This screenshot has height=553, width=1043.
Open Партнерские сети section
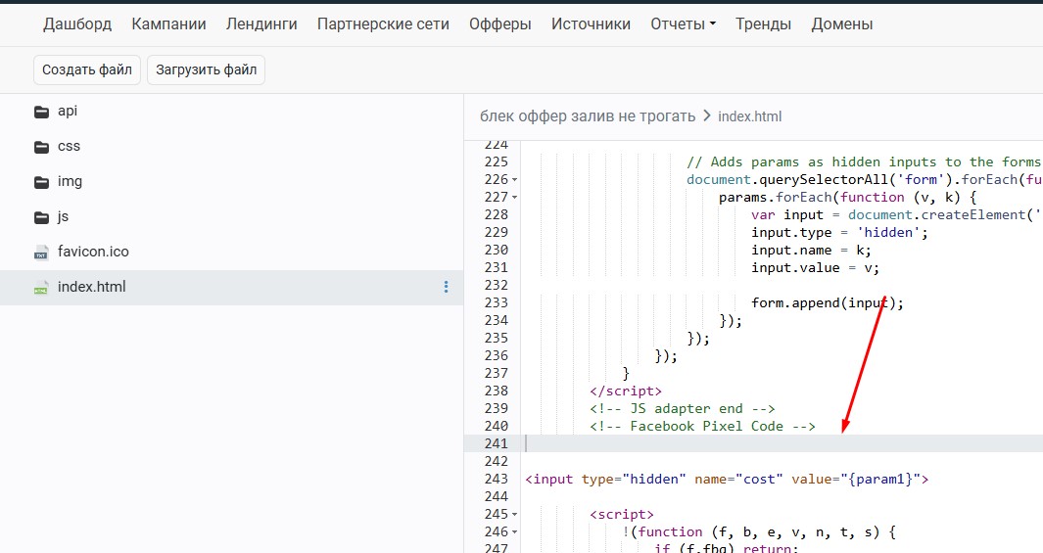point(383,23)
